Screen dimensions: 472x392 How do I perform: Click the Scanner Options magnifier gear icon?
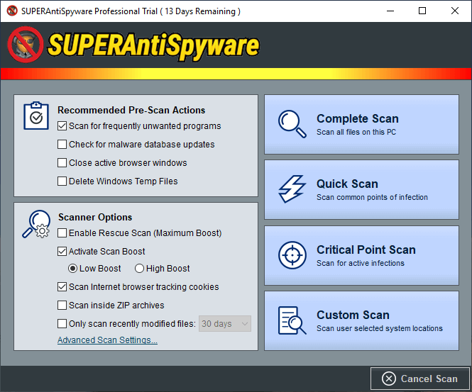[36, 224]
